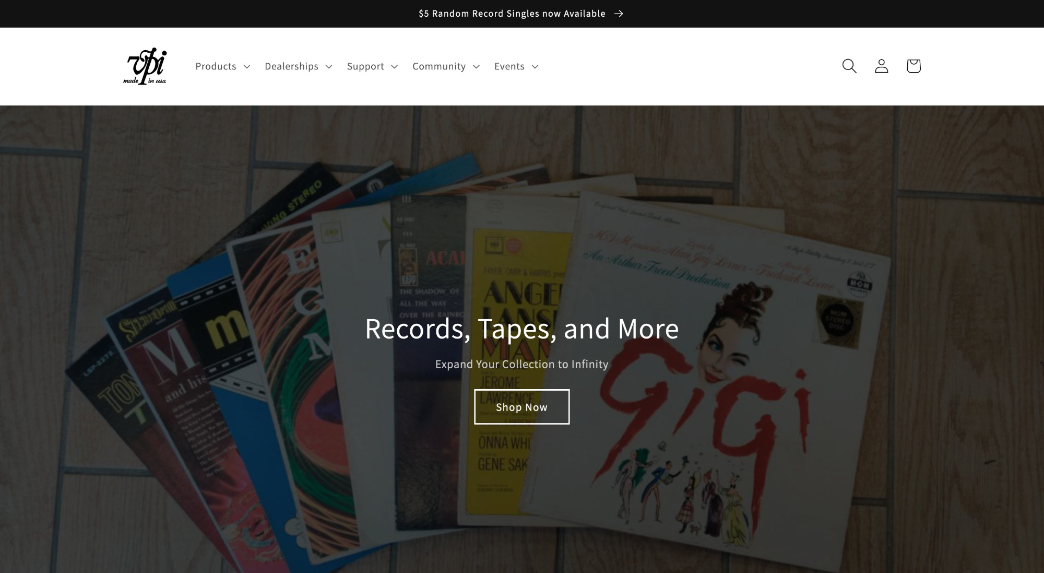Open the Dealerships navigation item
The image size is (1044, 573).
(299, 66)
